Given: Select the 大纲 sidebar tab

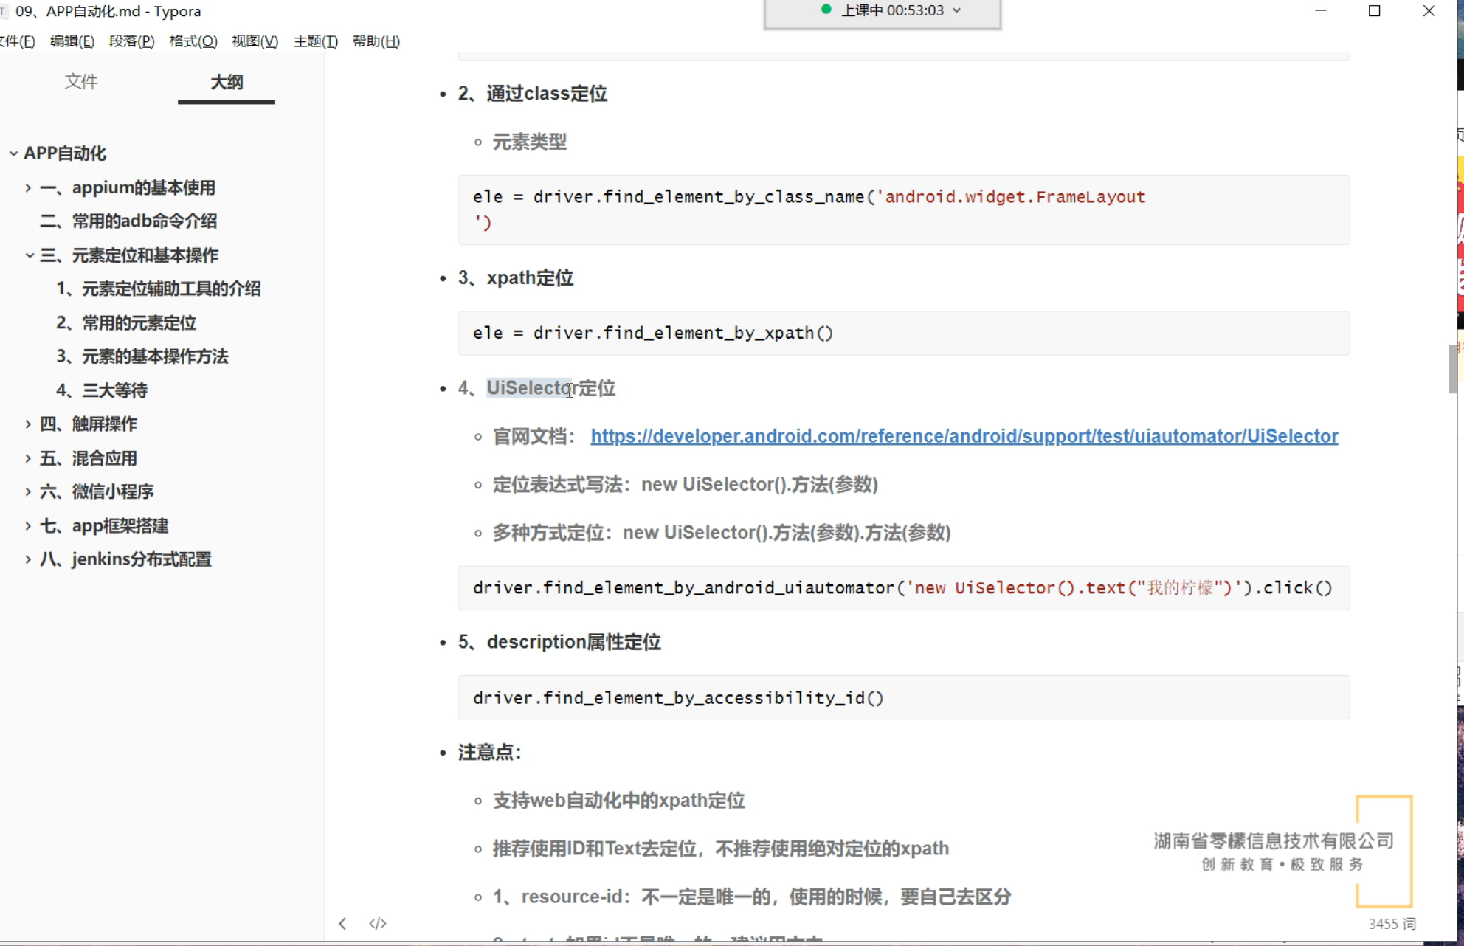Looking at the screenshot, I should tap(227, 81).
